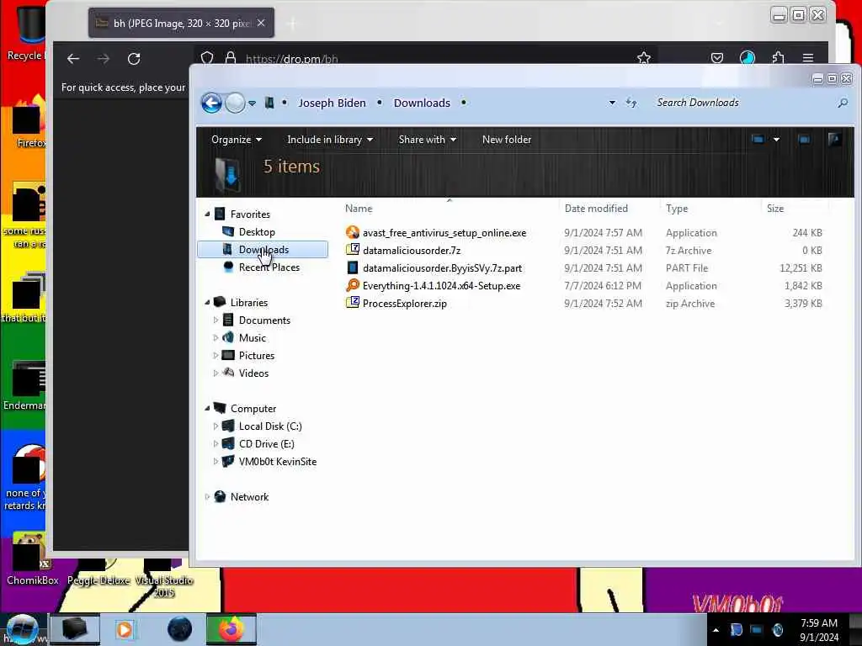Focus the Search Downloads field

[742, 103]
